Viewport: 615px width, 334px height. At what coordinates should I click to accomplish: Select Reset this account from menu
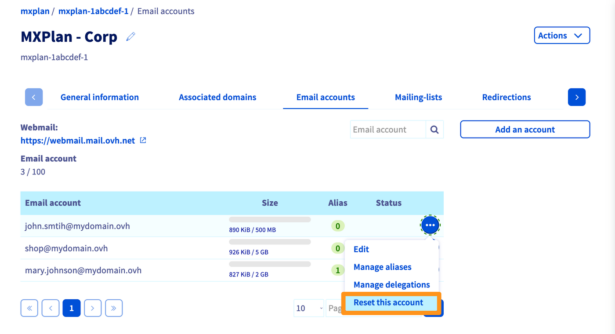(388, 302)
